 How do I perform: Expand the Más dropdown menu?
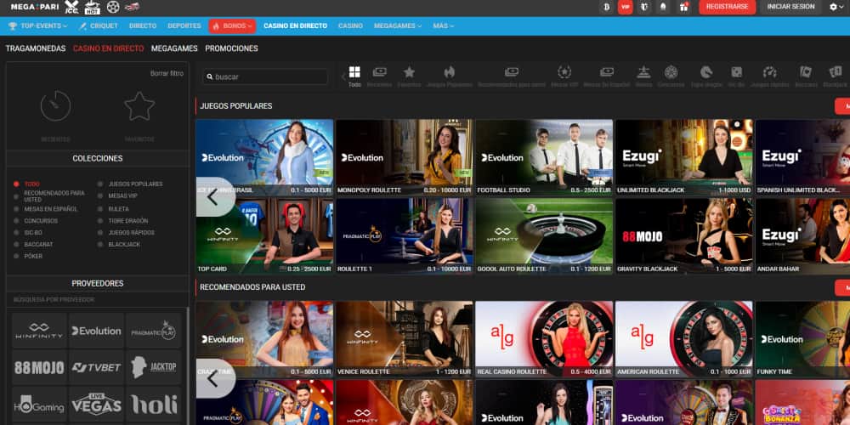point(444,26)
